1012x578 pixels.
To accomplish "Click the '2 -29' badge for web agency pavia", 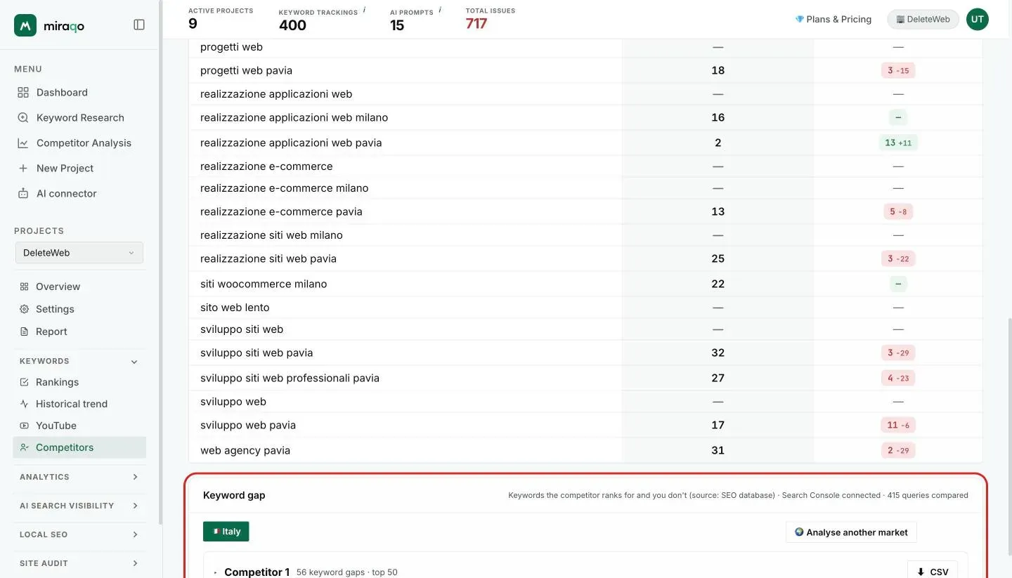I will pyautogui.click(x=898, y=450).
